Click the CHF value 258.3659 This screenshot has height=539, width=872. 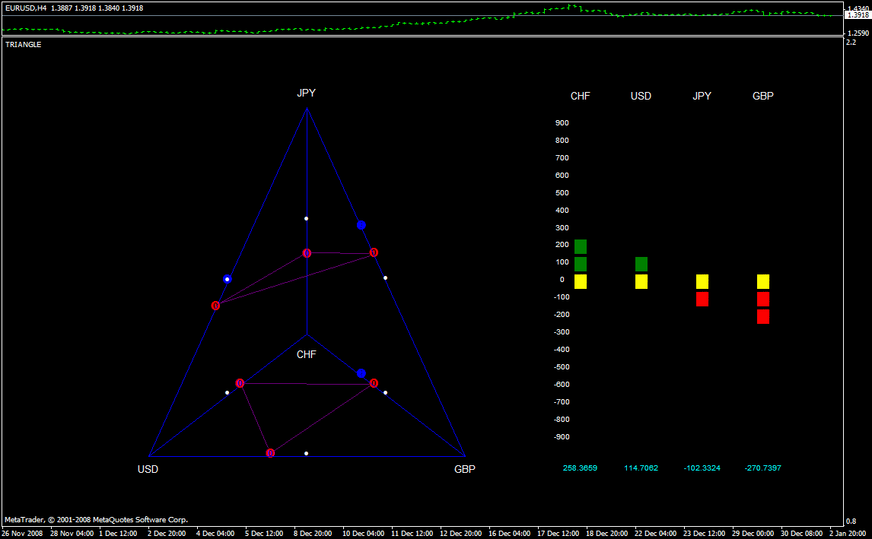[x=580, y=468]
